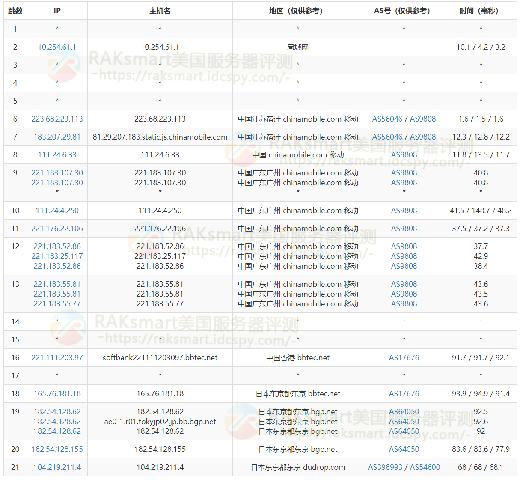Select time value 37.5 / 37.2 / 37.3
523x481 pixels.
(x=481, y=229)
